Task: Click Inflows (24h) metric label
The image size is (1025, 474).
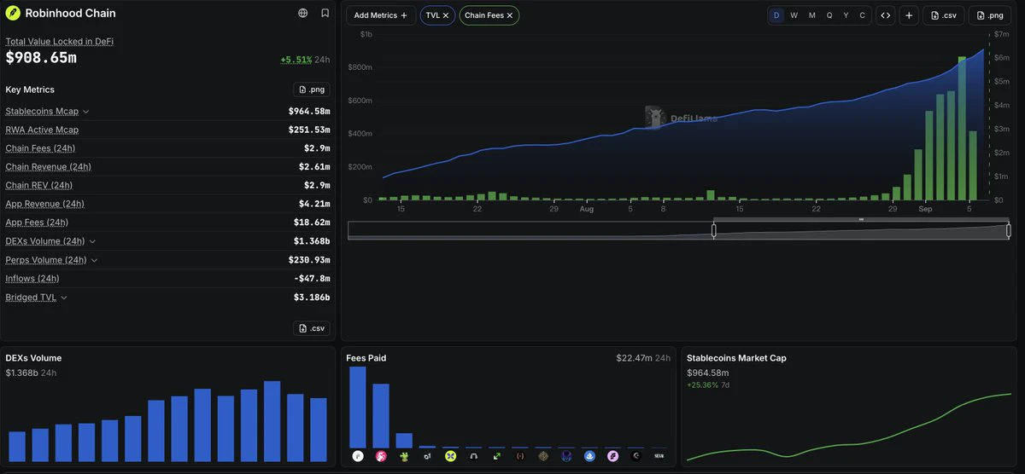Action: (32, 279)
